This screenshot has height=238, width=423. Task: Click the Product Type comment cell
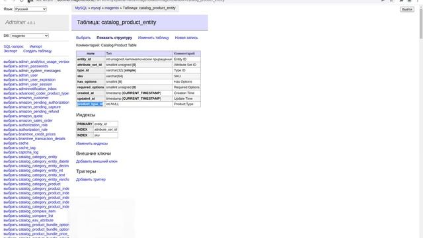(186, 104)
